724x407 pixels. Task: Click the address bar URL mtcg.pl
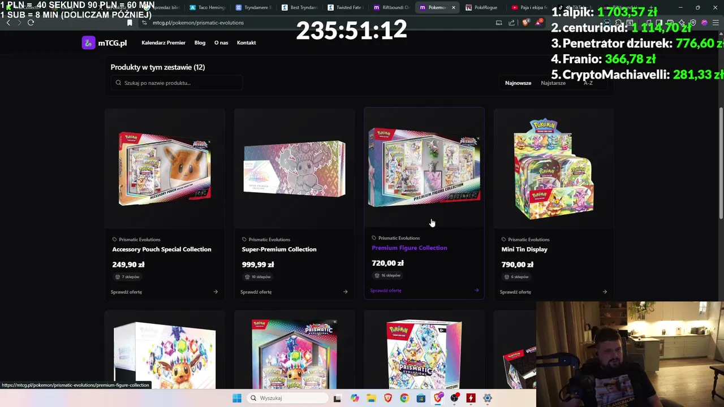point(198,23)
